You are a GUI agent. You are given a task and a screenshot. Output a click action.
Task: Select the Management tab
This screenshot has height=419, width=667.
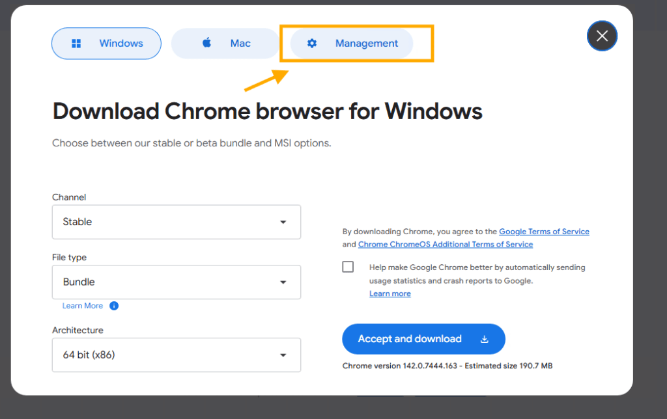[x=352, y=44]
